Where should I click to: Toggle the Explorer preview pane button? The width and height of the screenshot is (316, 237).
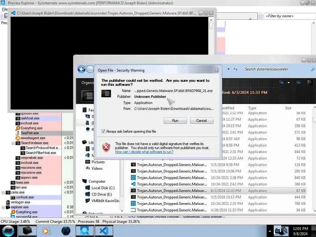[x=299, y=83]
